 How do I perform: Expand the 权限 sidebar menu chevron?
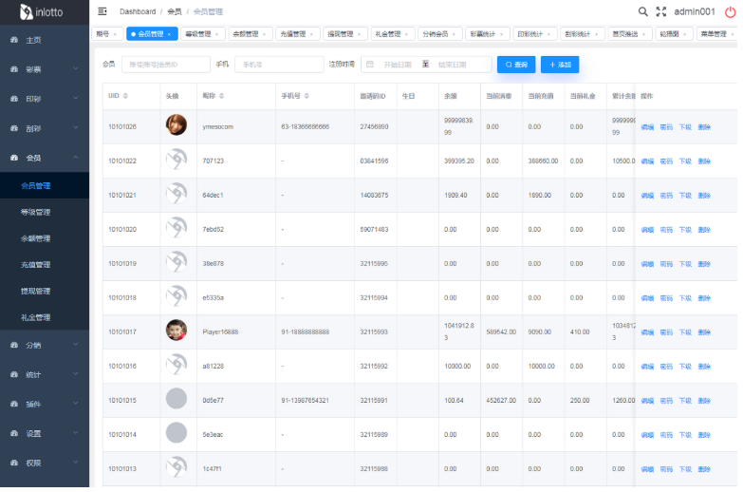[76, 463]
